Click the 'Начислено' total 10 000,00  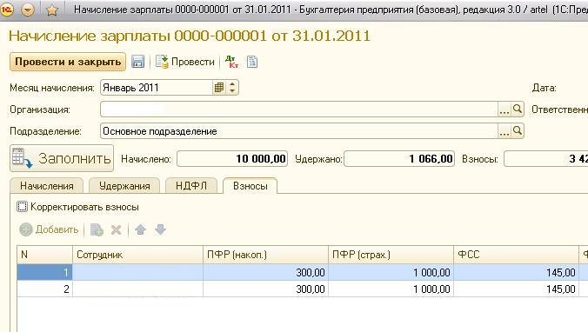coord(232,159)
